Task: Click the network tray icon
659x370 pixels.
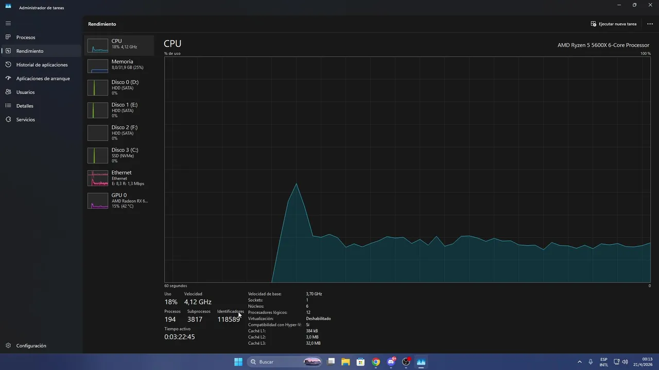Action: [617, 362]
